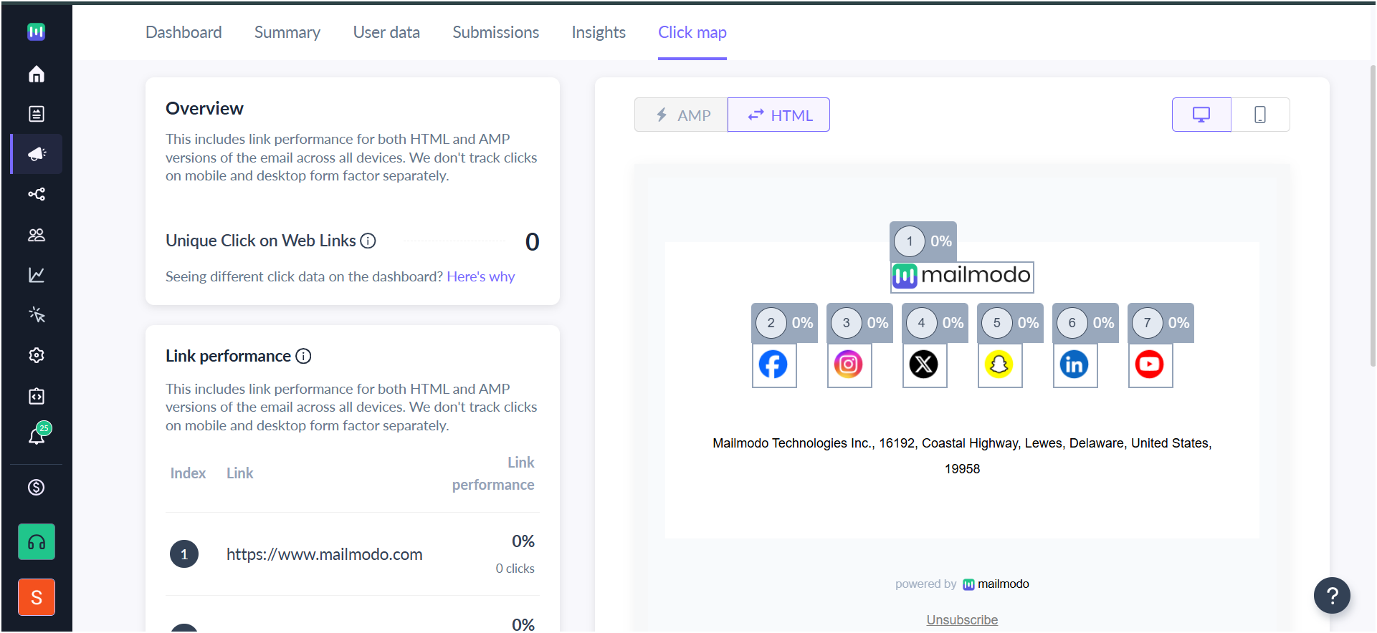Click index 1 circle in link table
Screen dimensions: 1377x633
pos(184,554)
